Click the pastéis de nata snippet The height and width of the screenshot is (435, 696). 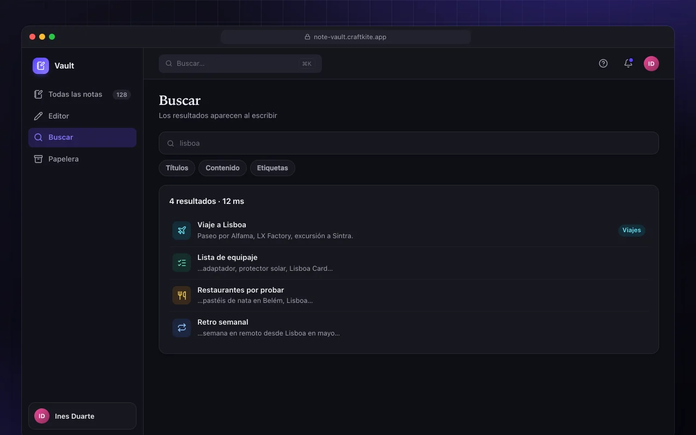click(255, 301)
